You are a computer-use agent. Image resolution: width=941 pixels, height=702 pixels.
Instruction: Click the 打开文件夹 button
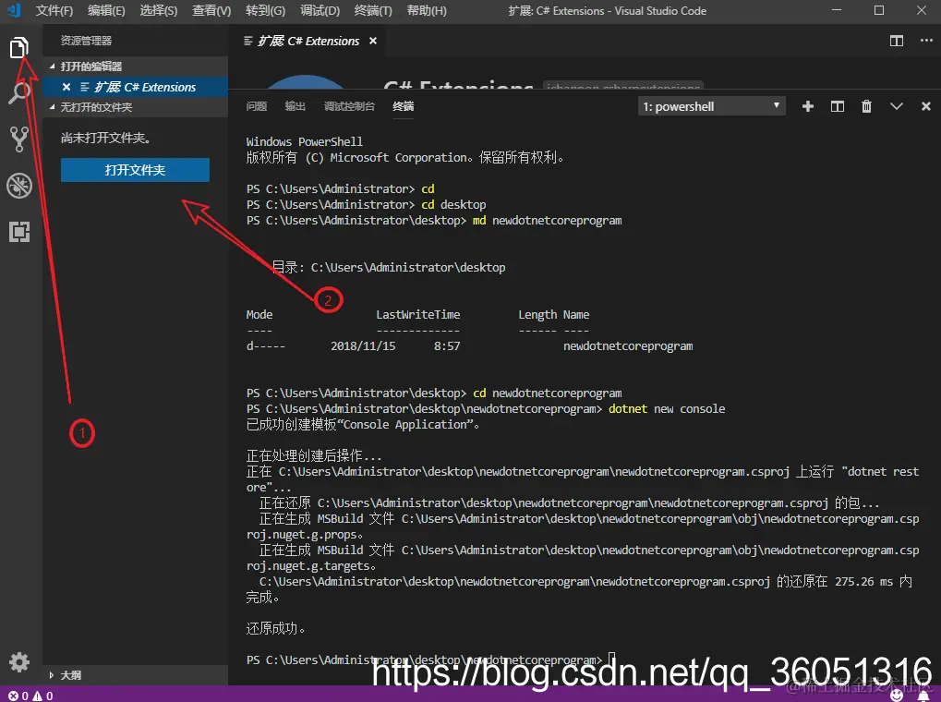pyautogui.click(x=135, y=170)
